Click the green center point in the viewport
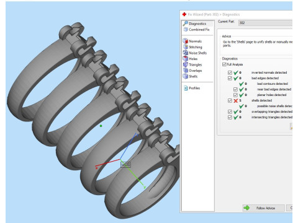298x223 pixels. click(101, 126)
